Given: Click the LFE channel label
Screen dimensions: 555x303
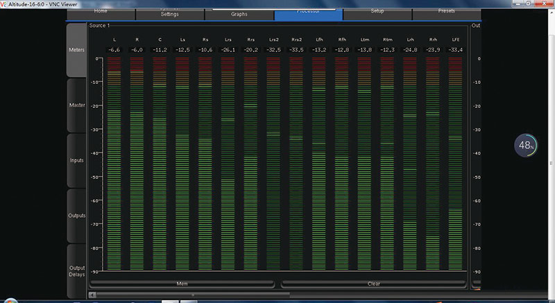Looking at the screenshot, I should [x=456, y=40].
